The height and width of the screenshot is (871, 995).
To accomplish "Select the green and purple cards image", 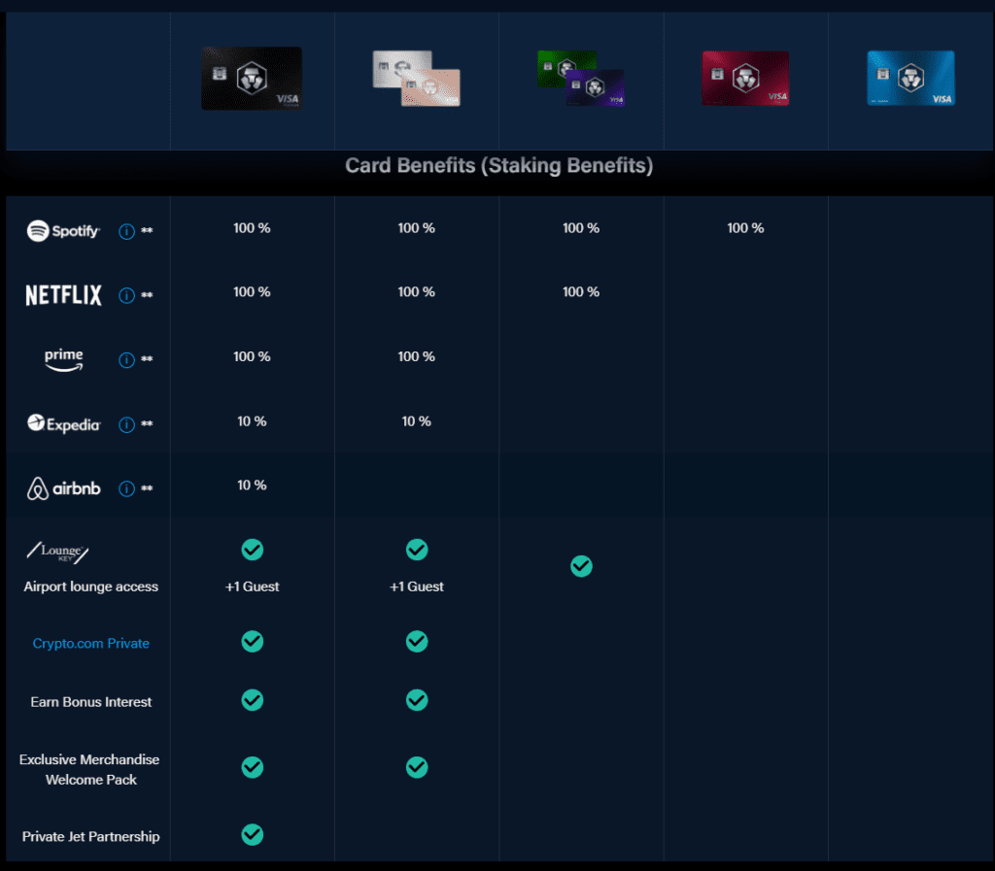I will pyautogui.click(x=581, y=78).
